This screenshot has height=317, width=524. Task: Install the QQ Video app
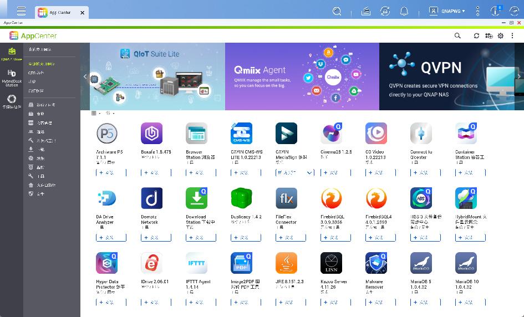[x=380, y=173]
